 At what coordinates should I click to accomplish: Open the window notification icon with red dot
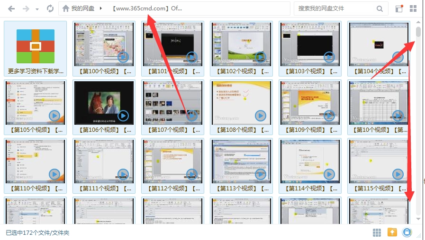point(399,9)
